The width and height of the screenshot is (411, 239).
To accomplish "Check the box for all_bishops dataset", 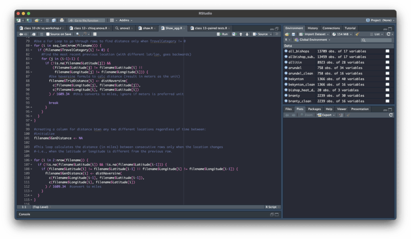I will (387, 51).
